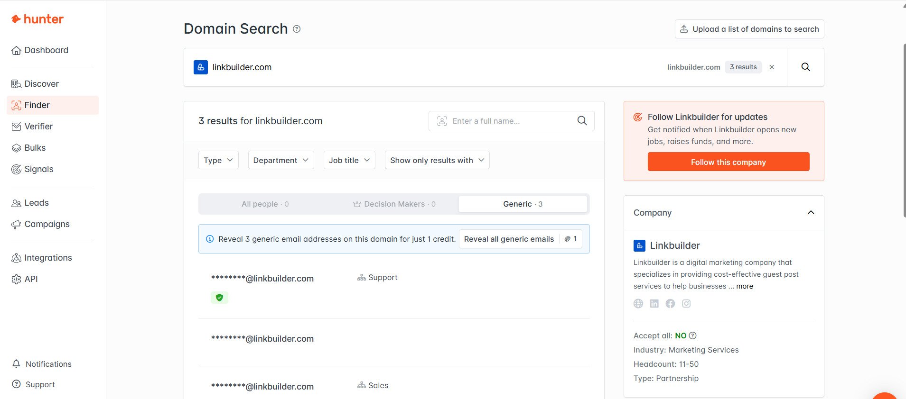Select the Generic tab

tap(523, 204)
